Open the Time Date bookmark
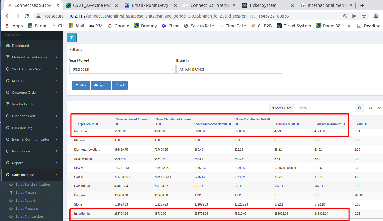This screenshot has height=221, width=383. [x=232, y=26]
